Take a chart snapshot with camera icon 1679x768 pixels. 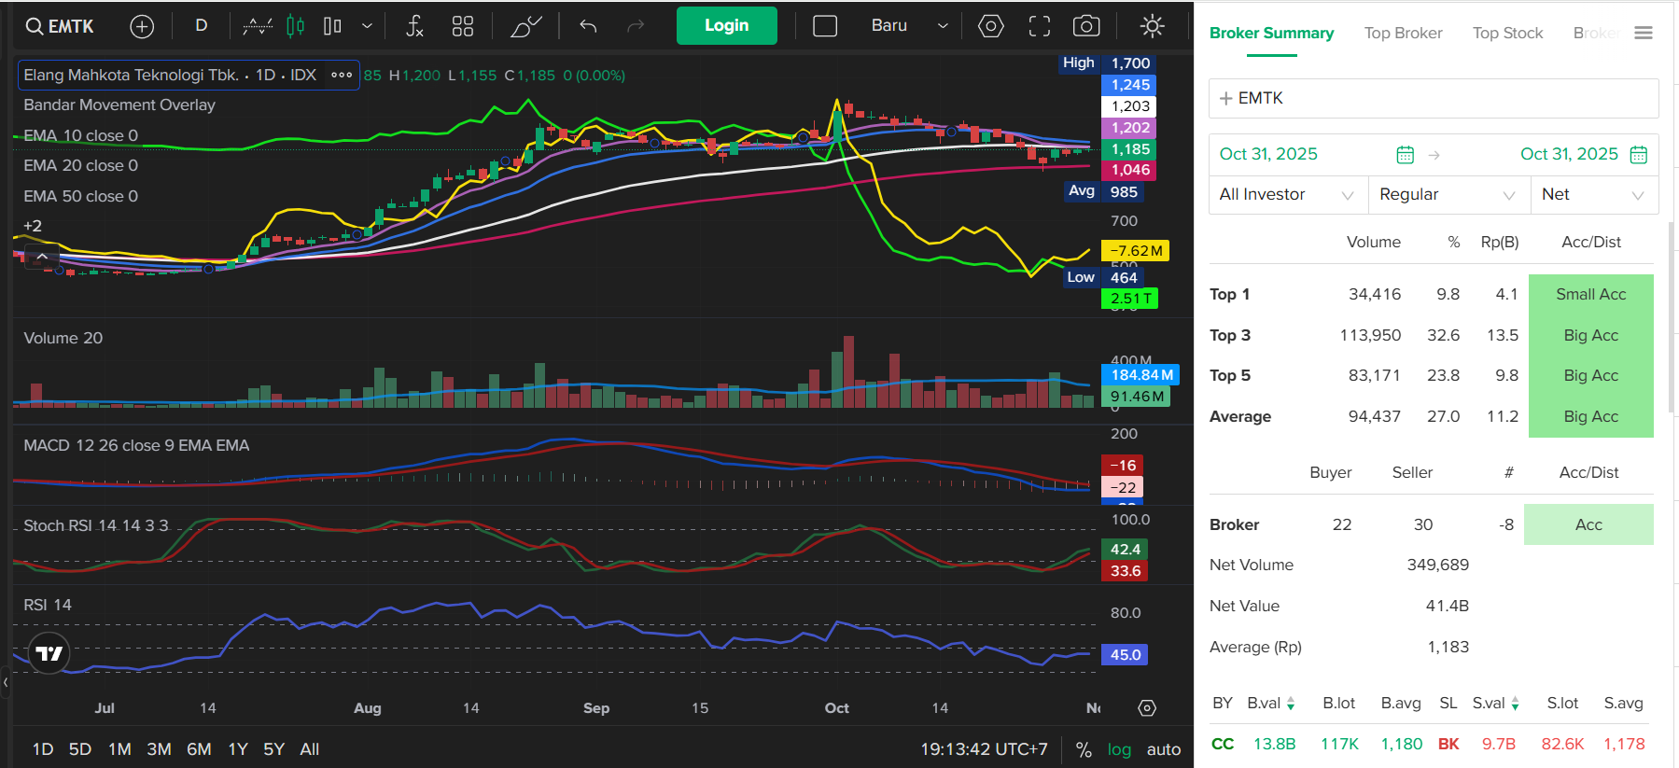[1086, 26]
